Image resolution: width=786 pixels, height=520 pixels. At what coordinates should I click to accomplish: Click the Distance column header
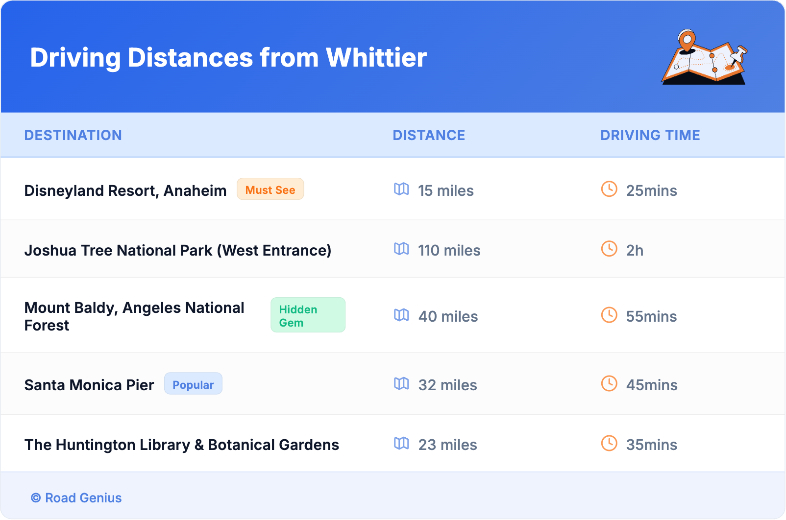pyautogui.click(x=429, y=135)
